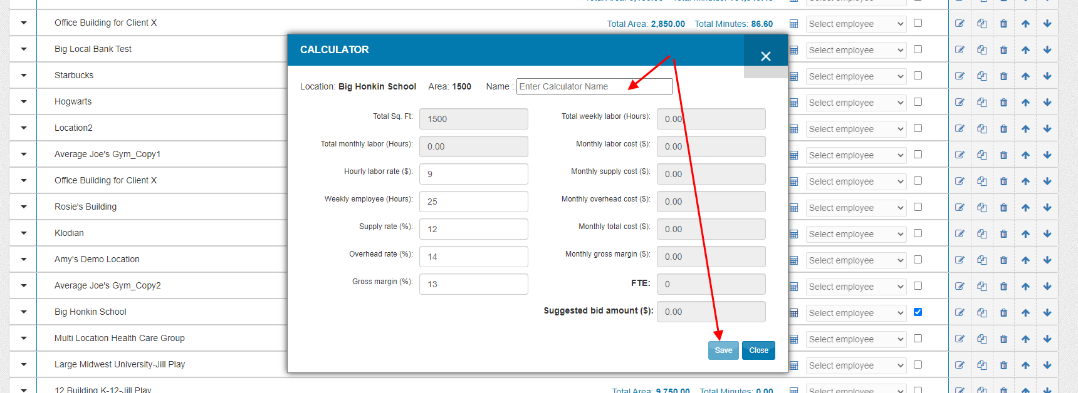Click the Overhead rate percent field
This screenshot has height=393, width=1078.
coord(473,257)
